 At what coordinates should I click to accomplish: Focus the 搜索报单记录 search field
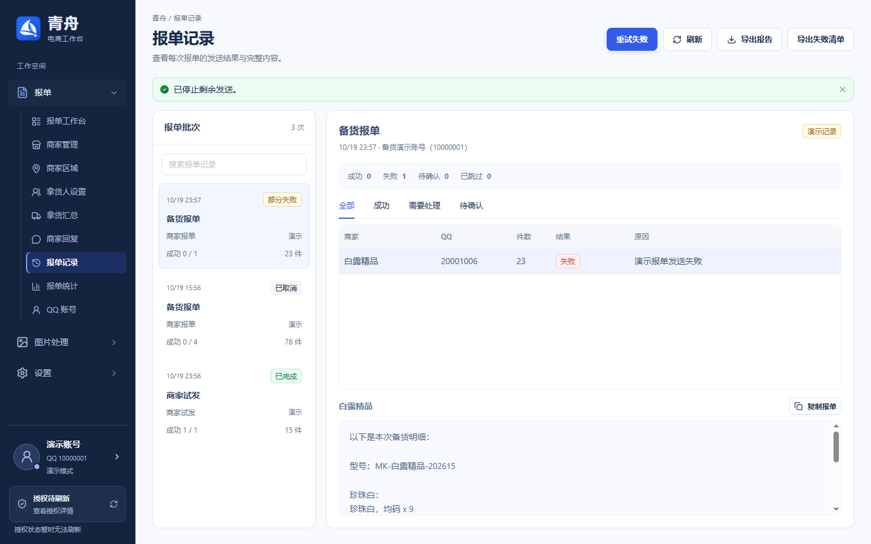(x=234, y=164)
